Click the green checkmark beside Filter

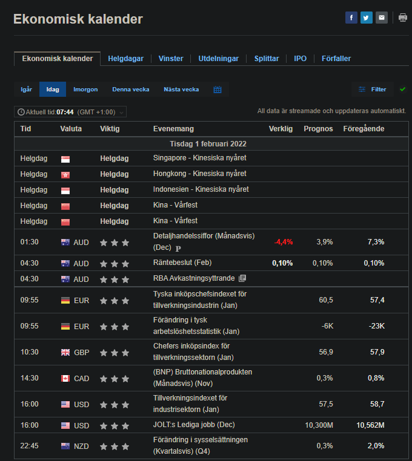[x=402, y=89]
